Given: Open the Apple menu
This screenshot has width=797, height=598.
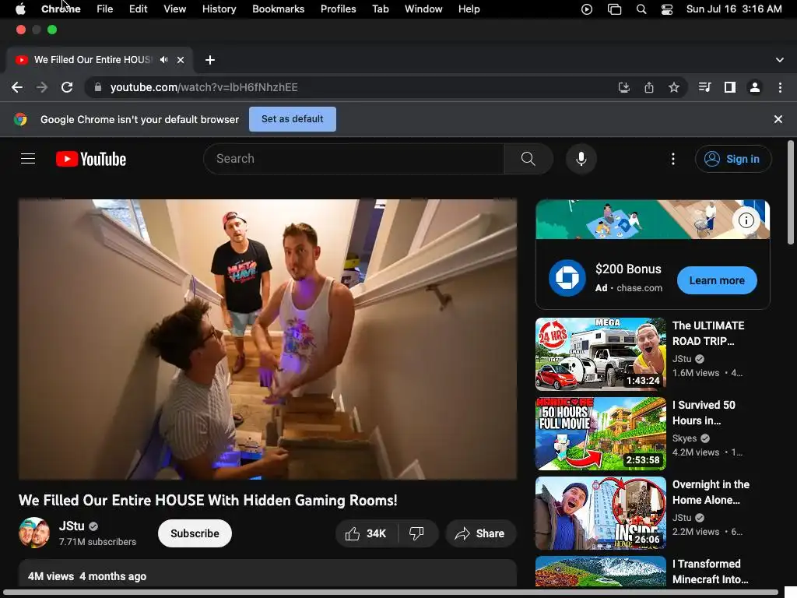Looking at the screenshot, I should click(20, 9).
